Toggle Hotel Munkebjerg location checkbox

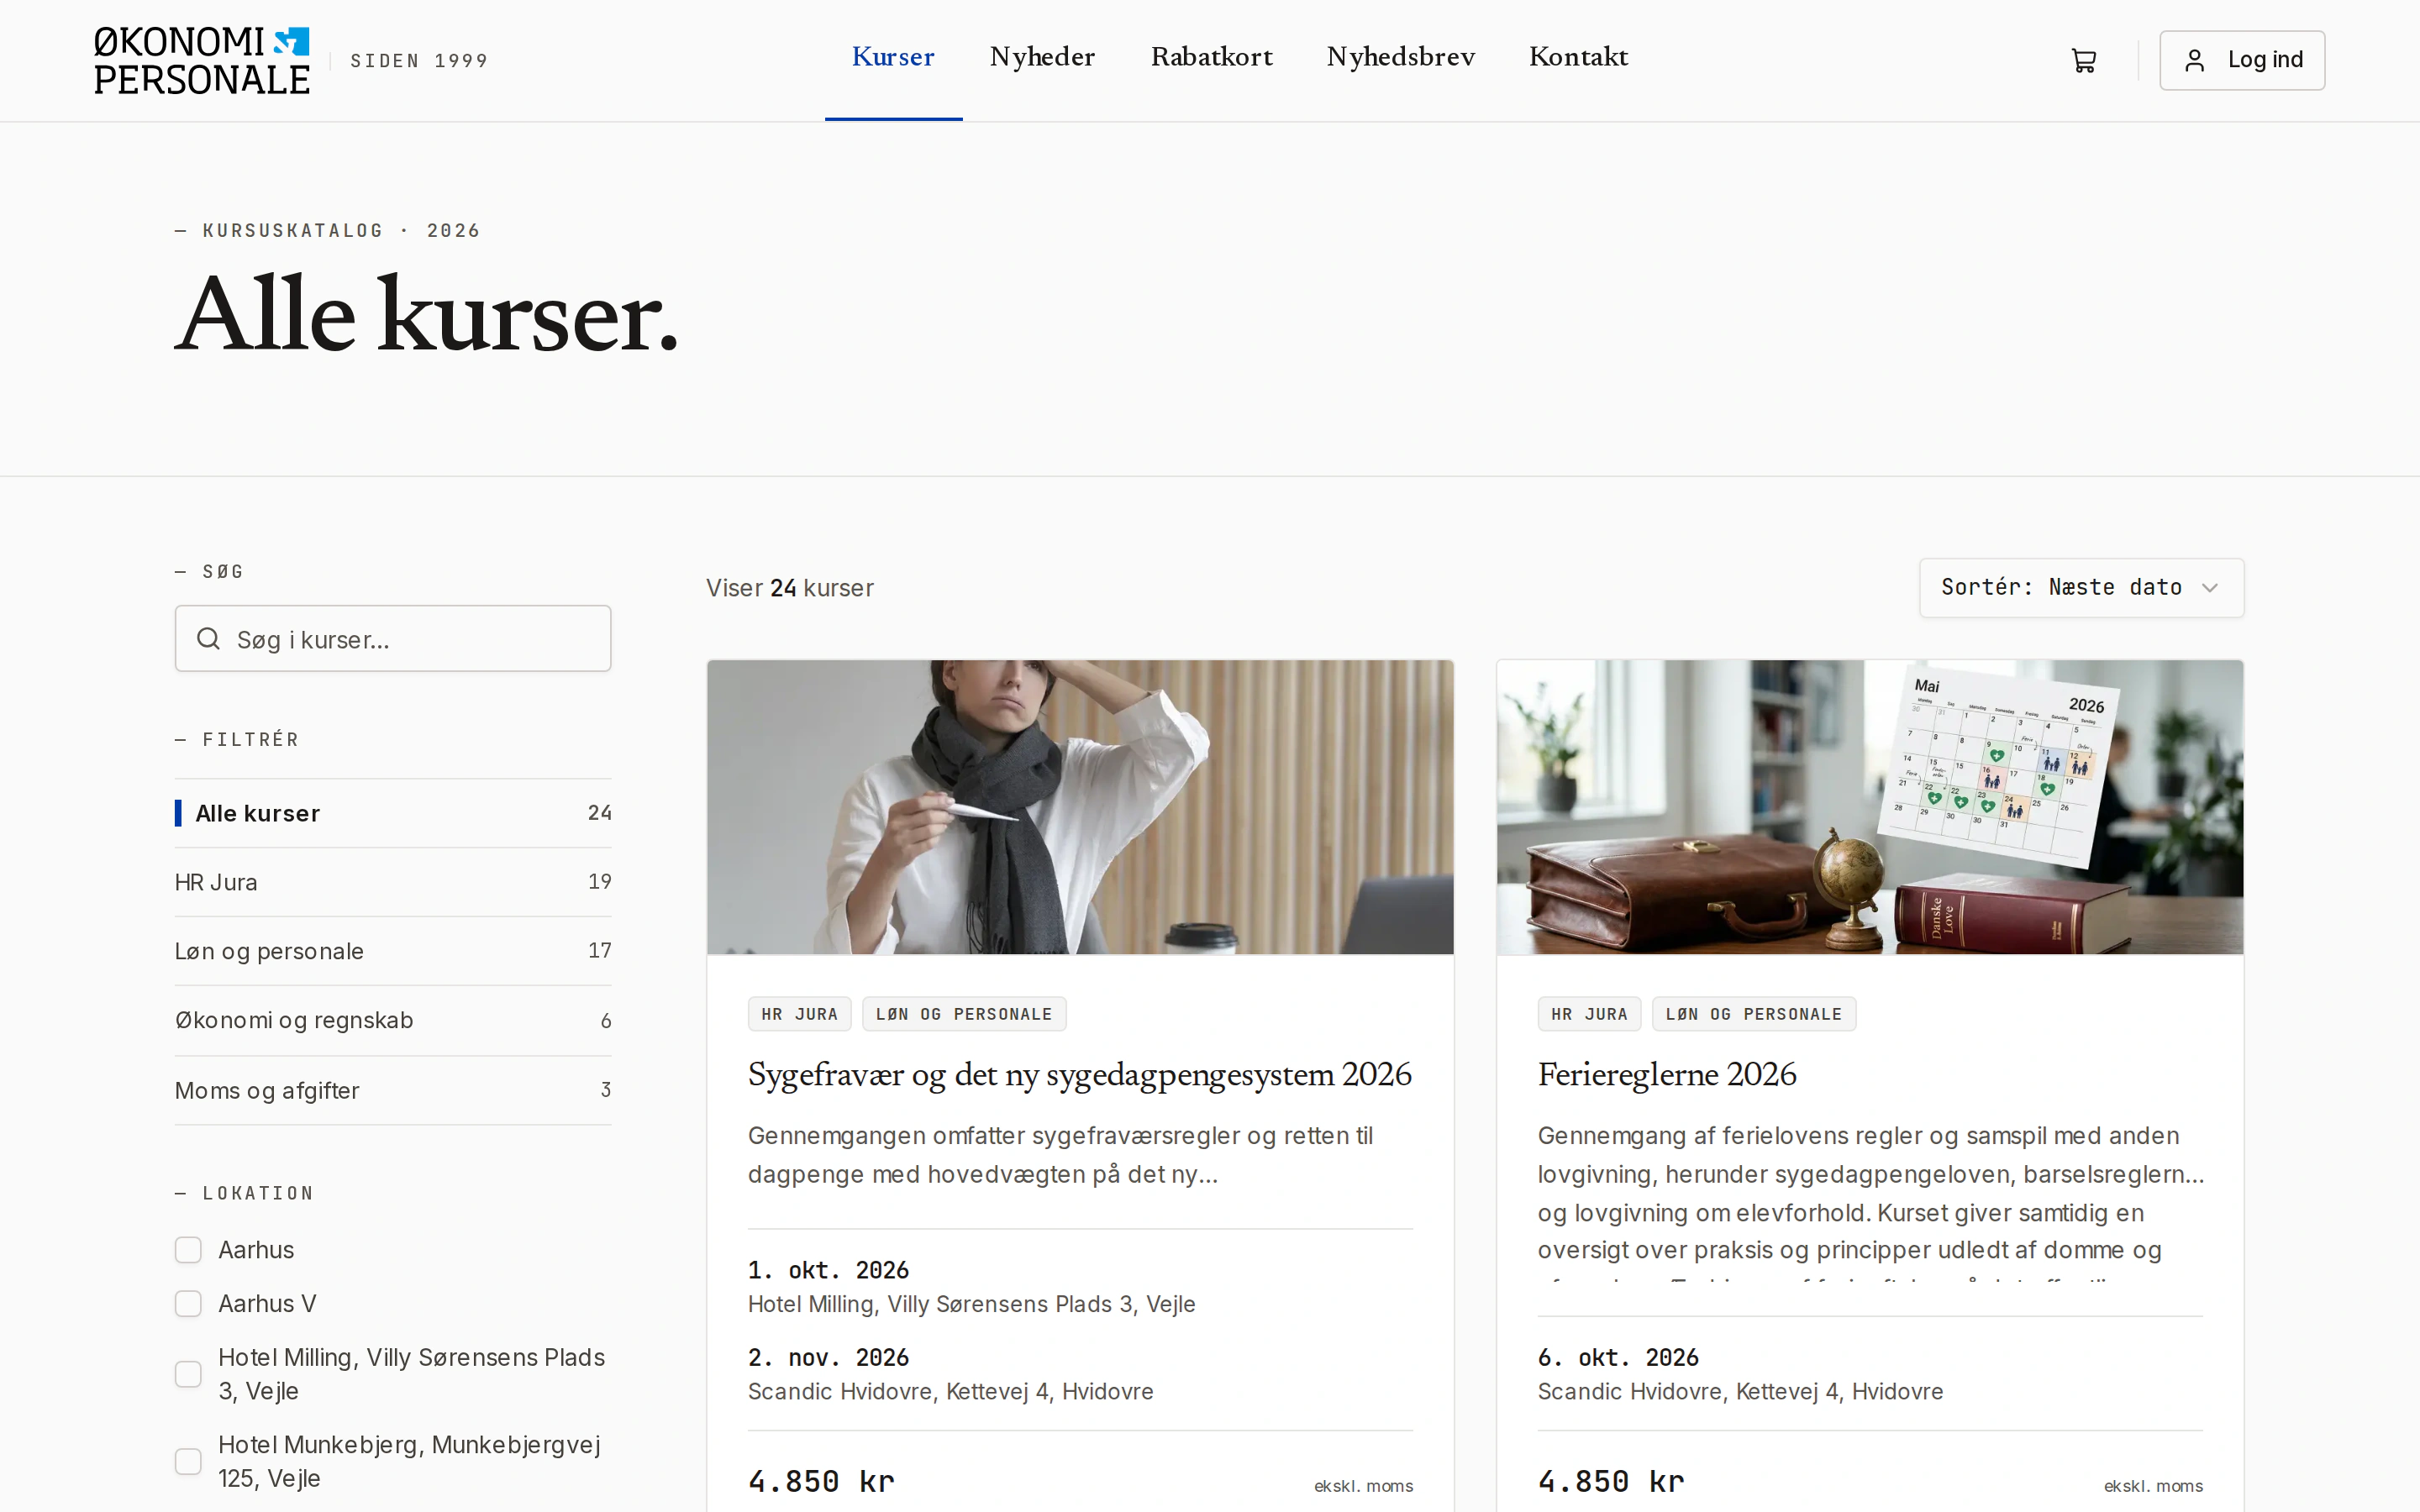tap(188, 1461)
